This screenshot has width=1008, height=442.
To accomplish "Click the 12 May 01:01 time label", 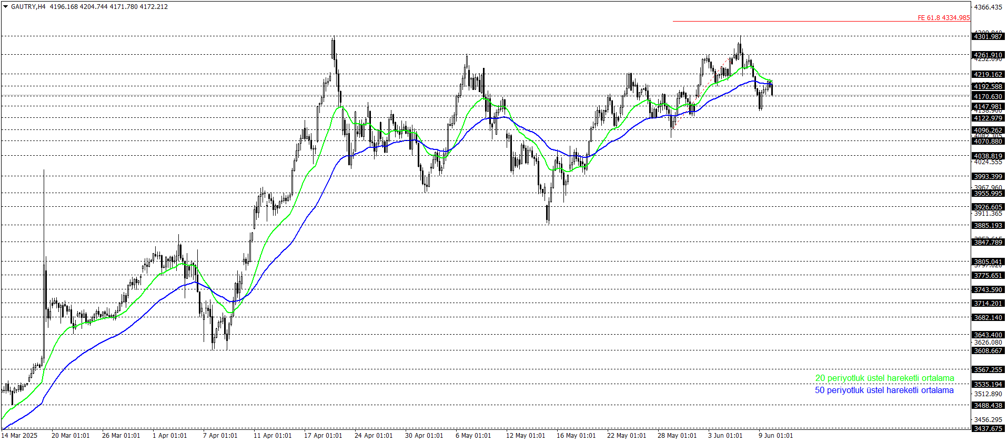I will tap(526, 436).
